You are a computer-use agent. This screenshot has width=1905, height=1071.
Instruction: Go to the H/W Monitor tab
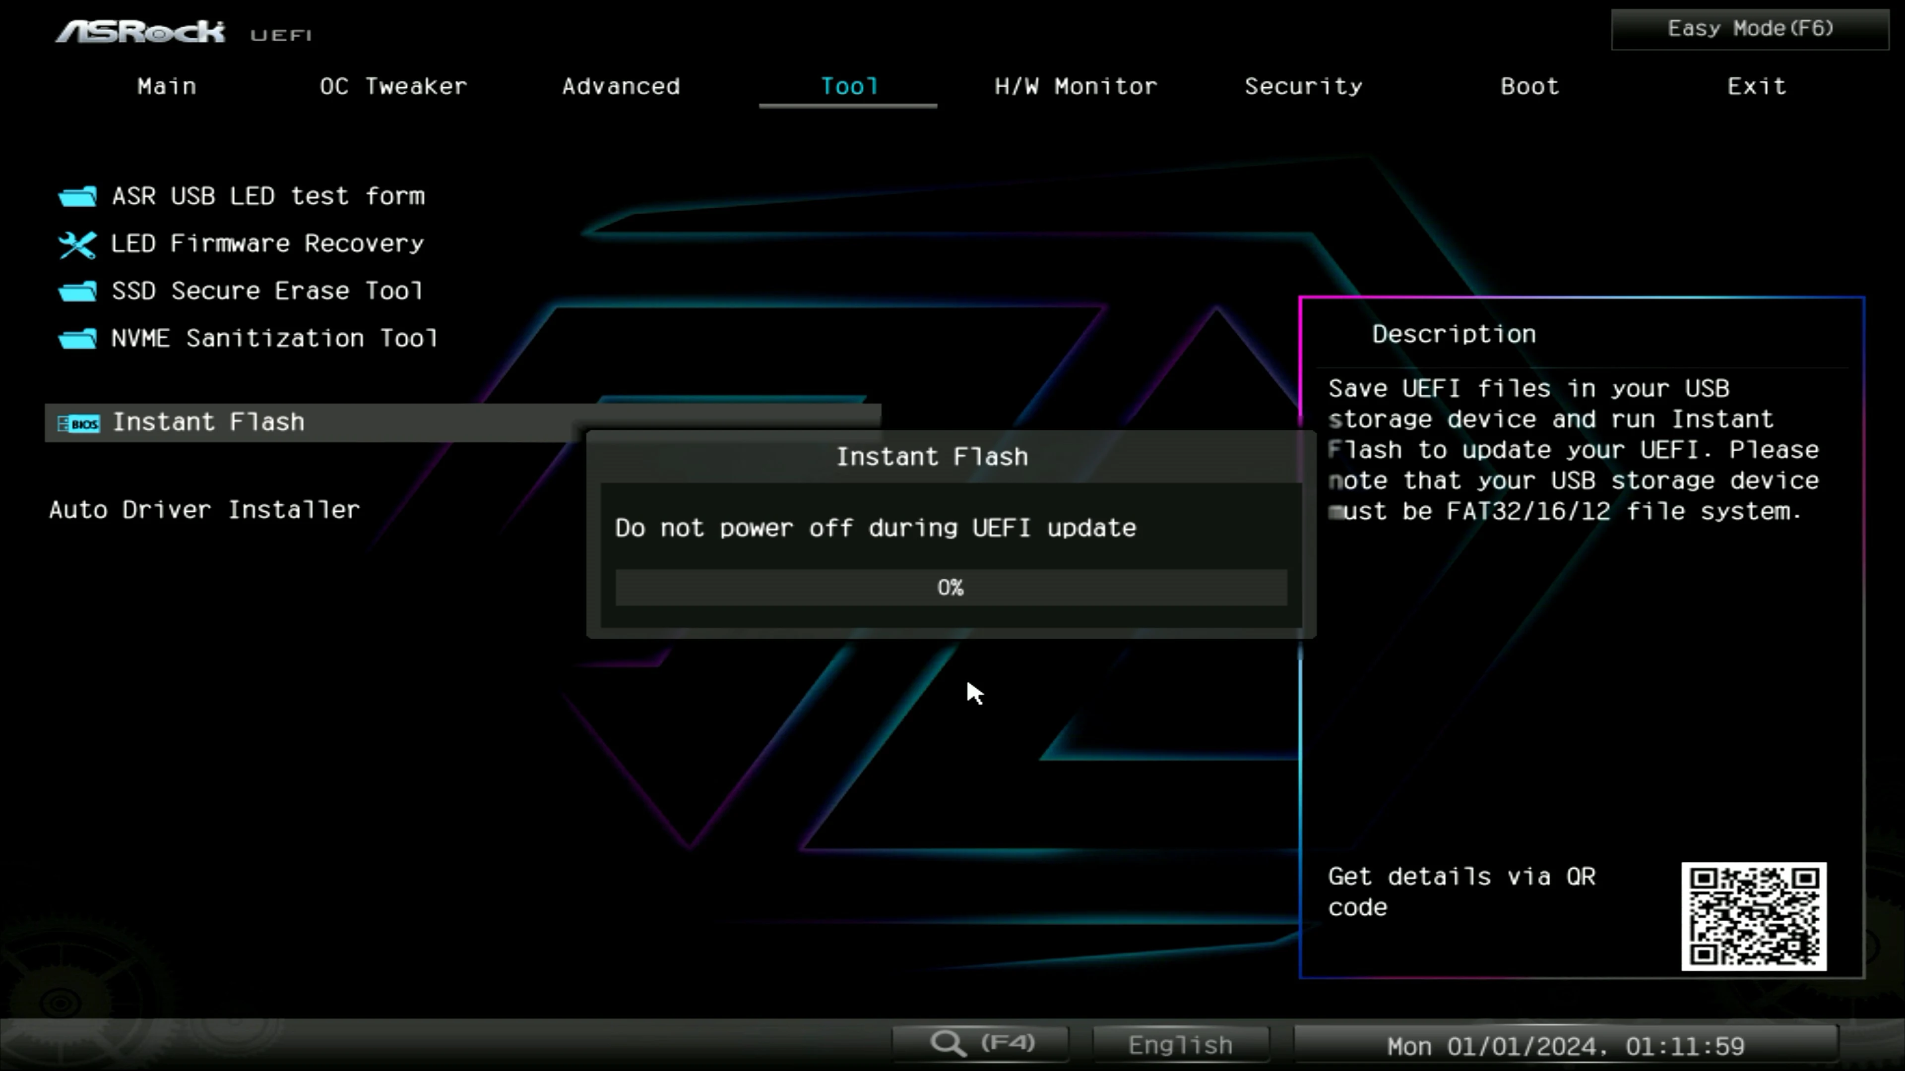(1075, 86)
